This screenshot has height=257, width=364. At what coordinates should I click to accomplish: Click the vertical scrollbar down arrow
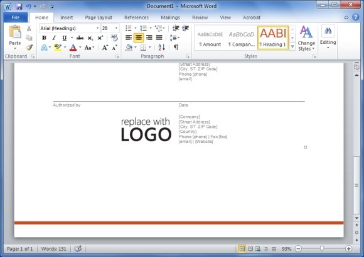pyautogui.click(x=356, y=218)
